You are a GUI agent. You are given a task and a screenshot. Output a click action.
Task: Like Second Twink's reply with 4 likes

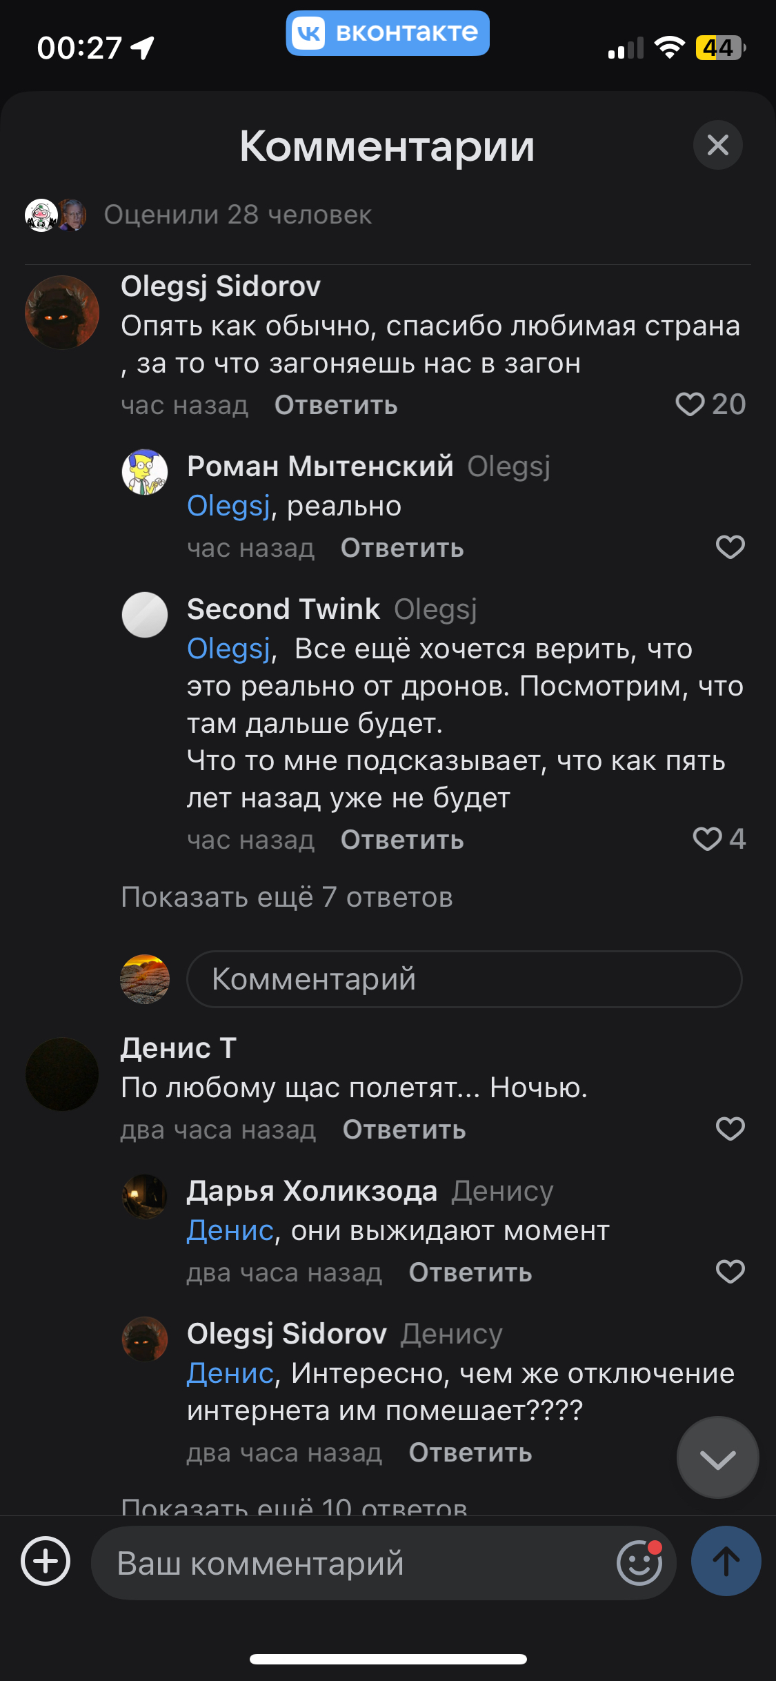pyautogui.click(x=707, y=839)
